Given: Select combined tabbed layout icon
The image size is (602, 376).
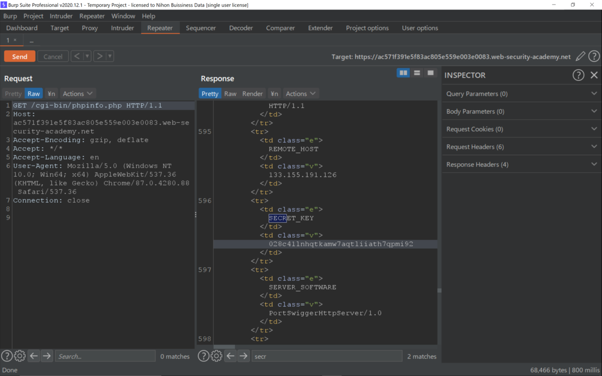Looking at the screenshot, I should [x=430, y=73].
